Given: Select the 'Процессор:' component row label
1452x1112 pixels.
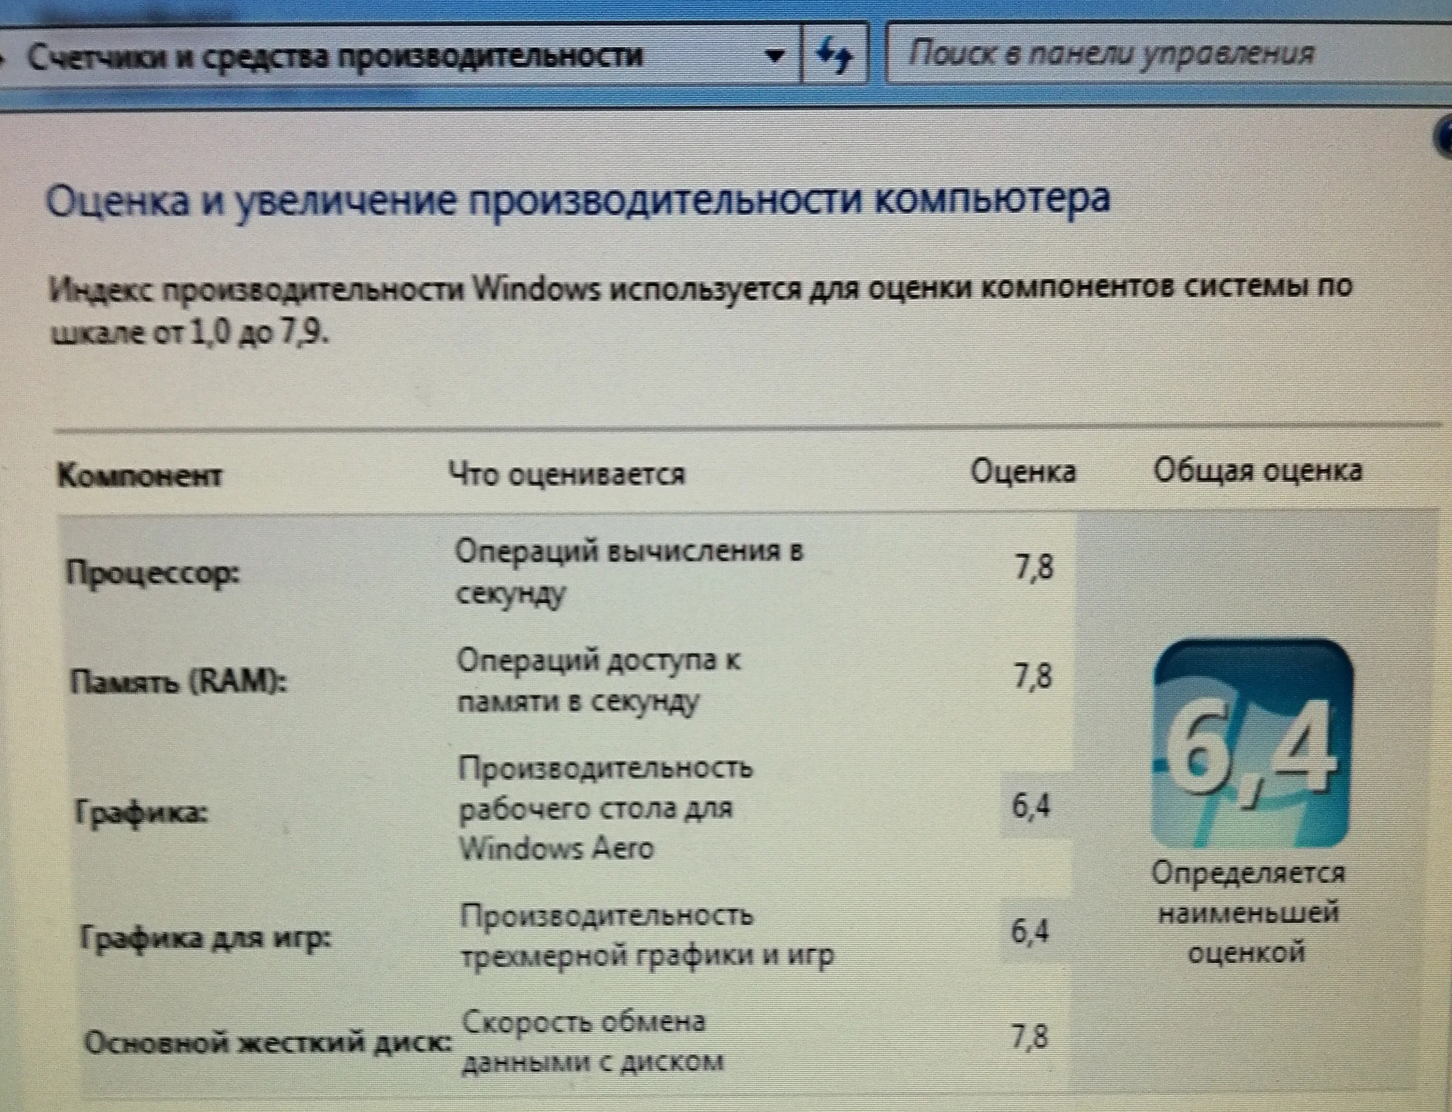Looking at the screenshot, I should [153, 573].
